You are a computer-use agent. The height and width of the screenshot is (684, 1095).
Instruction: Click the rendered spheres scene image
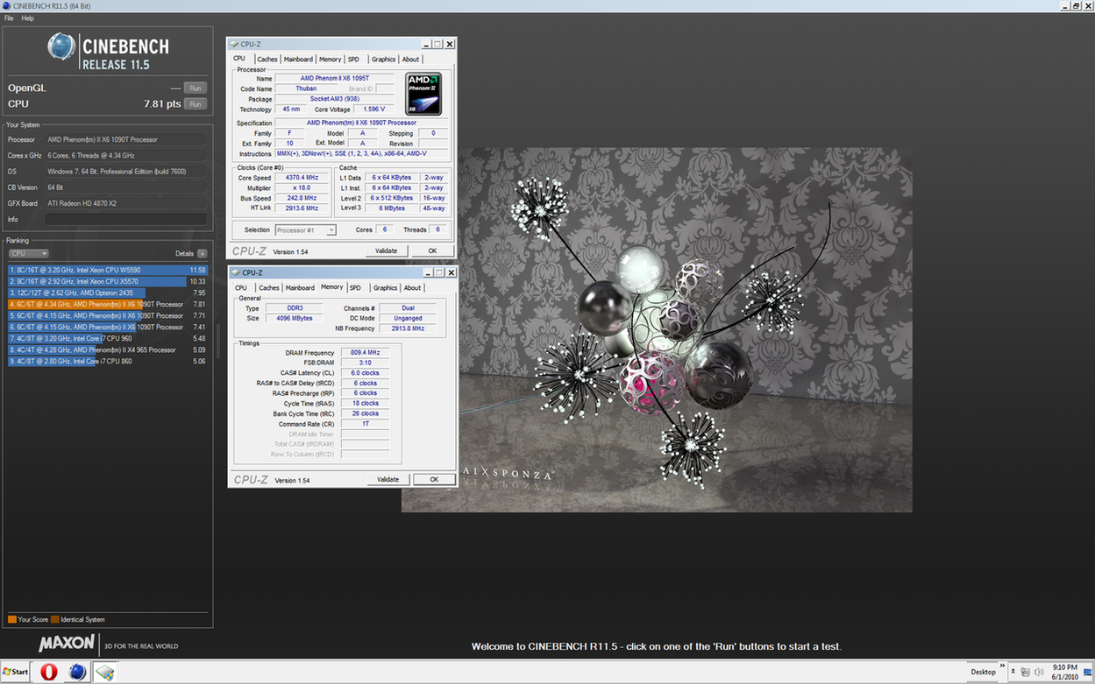(657, 329)
